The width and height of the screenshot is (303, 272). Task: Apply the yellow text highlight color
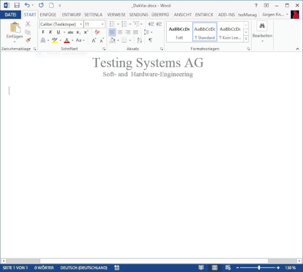[x=55, y=40]
